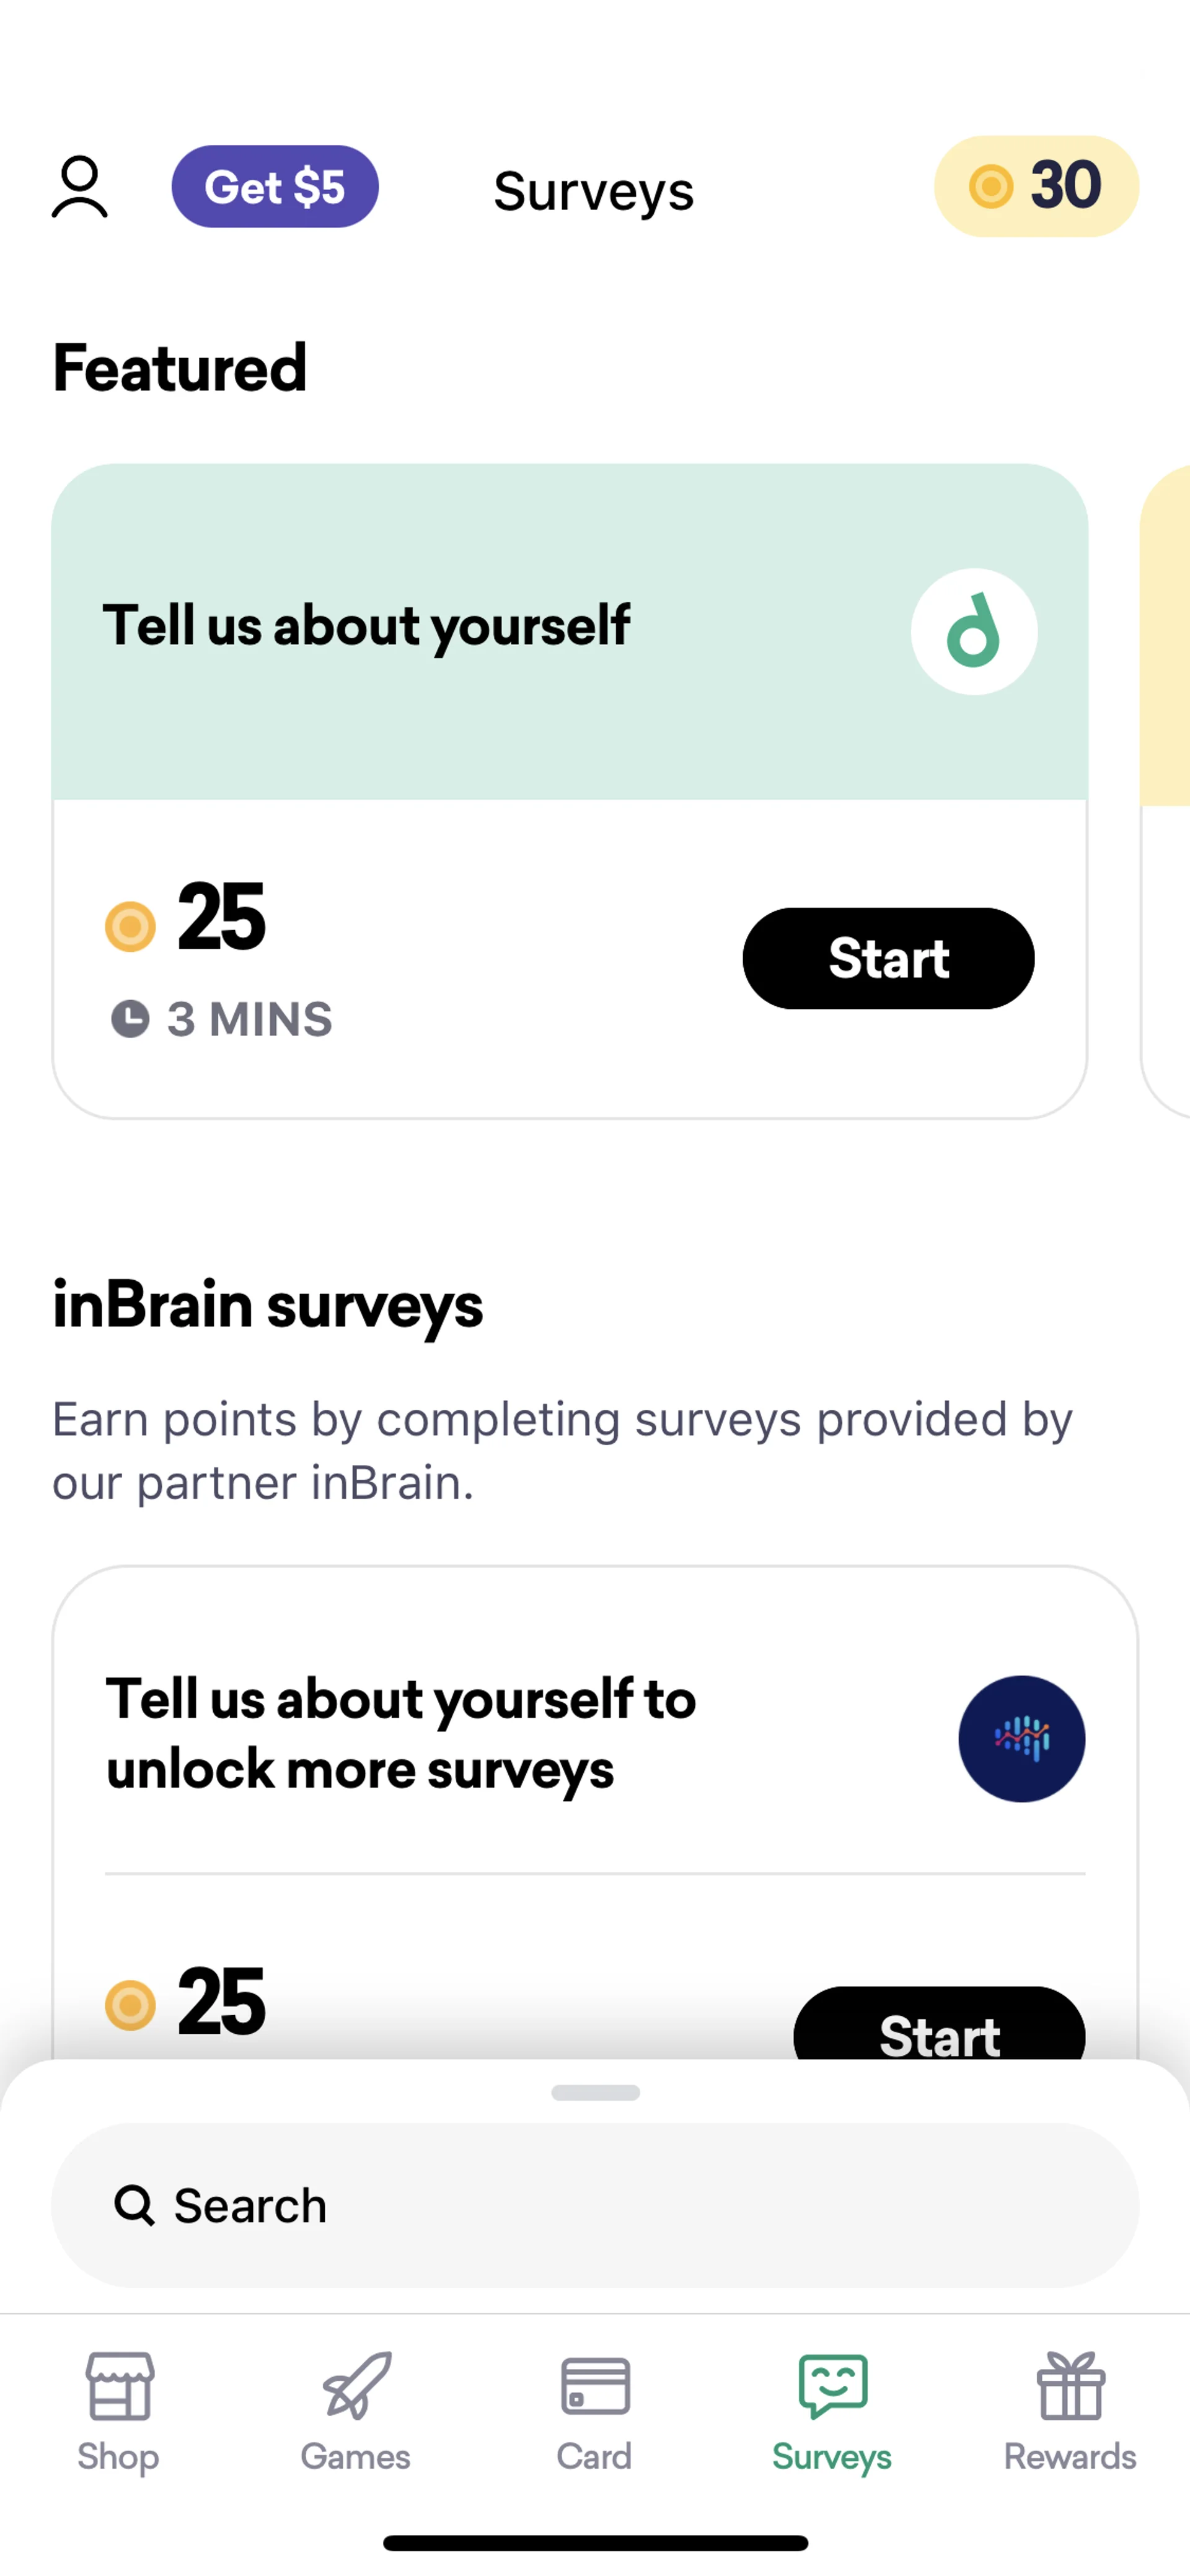
Task: Switch to the Shop tab
Action: pyautogui.click(x=119, y=2411)
